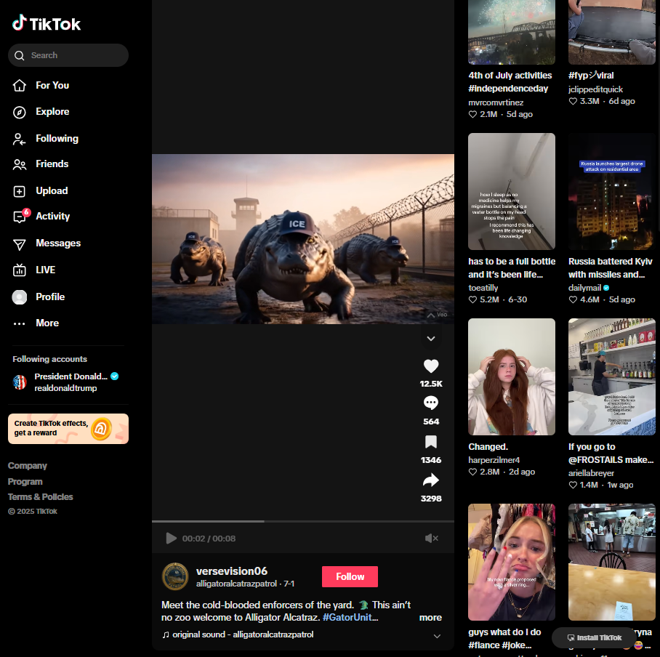Unmute the video sound

(x=432, y=539)
